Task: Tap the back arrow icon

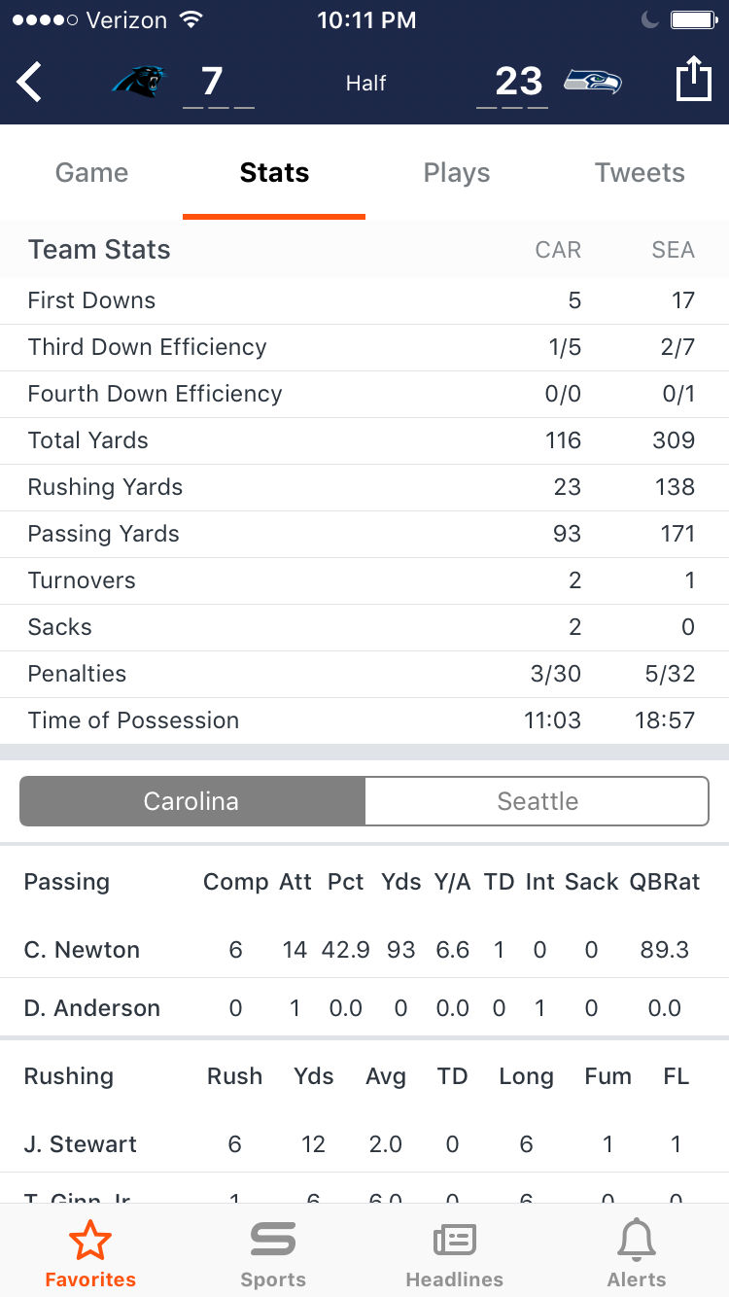Action: (29, 82)
